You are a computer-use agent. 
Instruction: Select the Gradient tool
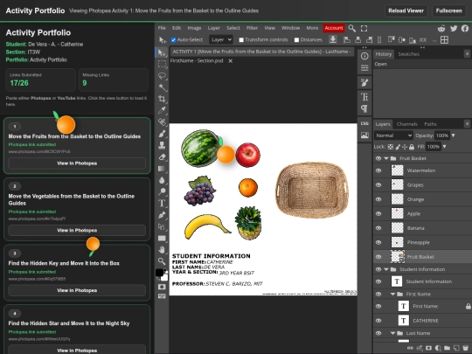click(x=162, y=169)
